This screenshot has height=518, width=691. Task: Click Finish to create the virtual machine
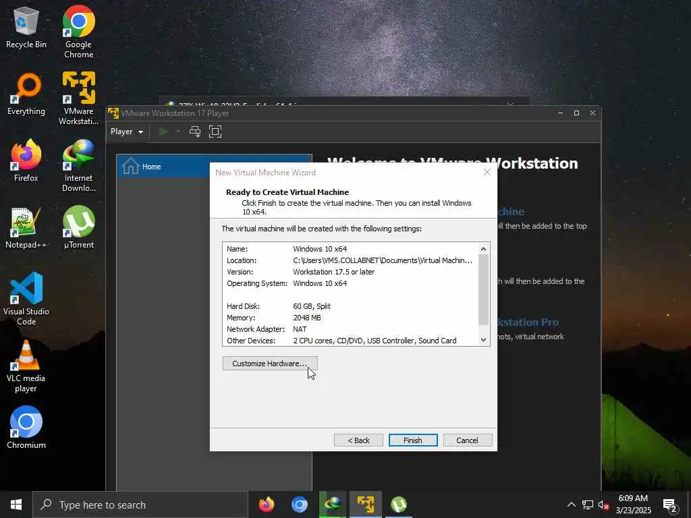413,440
